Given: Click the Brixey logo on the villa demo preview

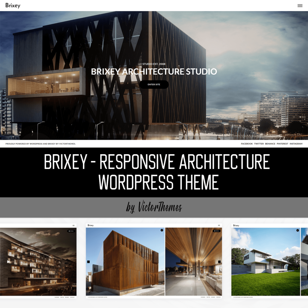Looking at the screenshot, I should tap(236, 226).
